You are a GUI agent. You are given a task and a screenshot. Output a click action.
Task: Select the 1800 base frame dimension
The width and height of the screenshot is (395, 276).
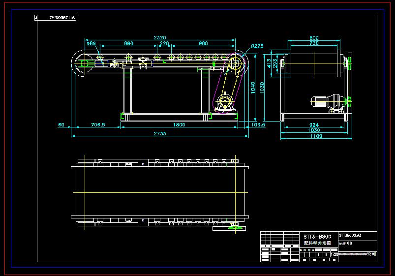point(179,125)
